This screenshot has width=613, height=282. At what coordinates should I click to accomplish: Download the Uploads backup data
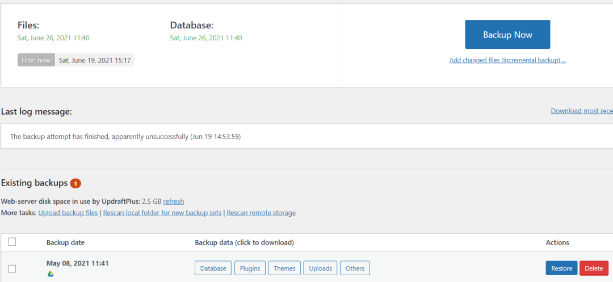click(x=321, y=268)
